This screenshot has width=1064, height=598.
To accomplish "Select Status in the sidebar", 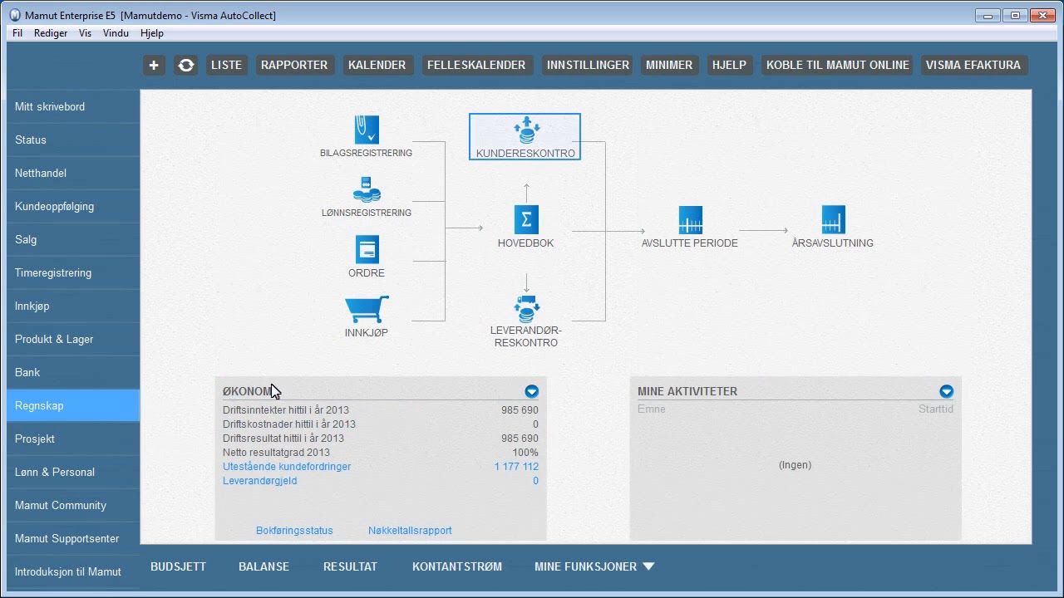I will click(73, 140).
